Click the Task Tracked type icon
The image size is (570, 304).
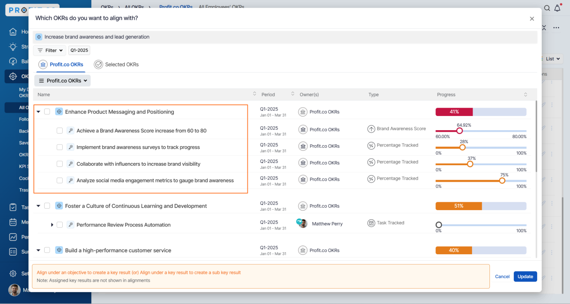(x=371, y=223)
